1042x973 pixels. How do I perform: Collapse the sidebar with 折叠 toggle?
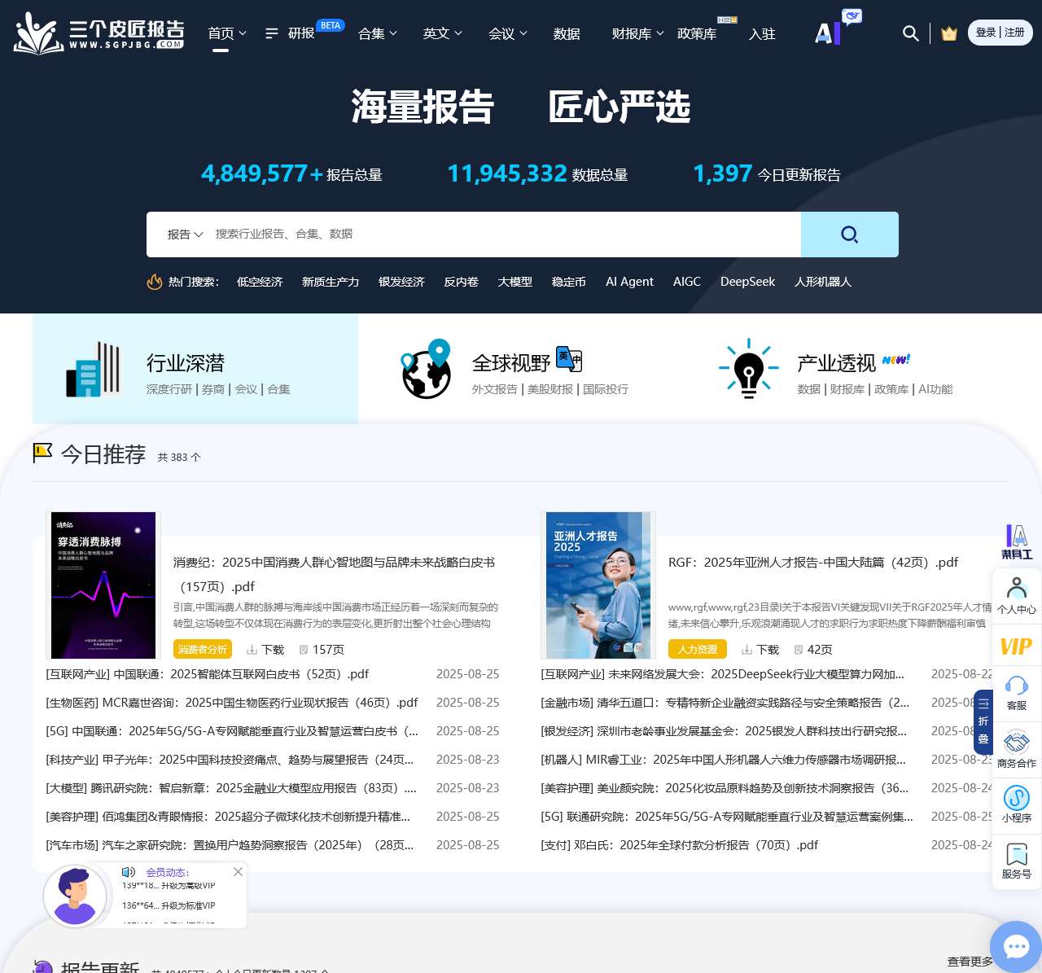[x=983, y=721]
